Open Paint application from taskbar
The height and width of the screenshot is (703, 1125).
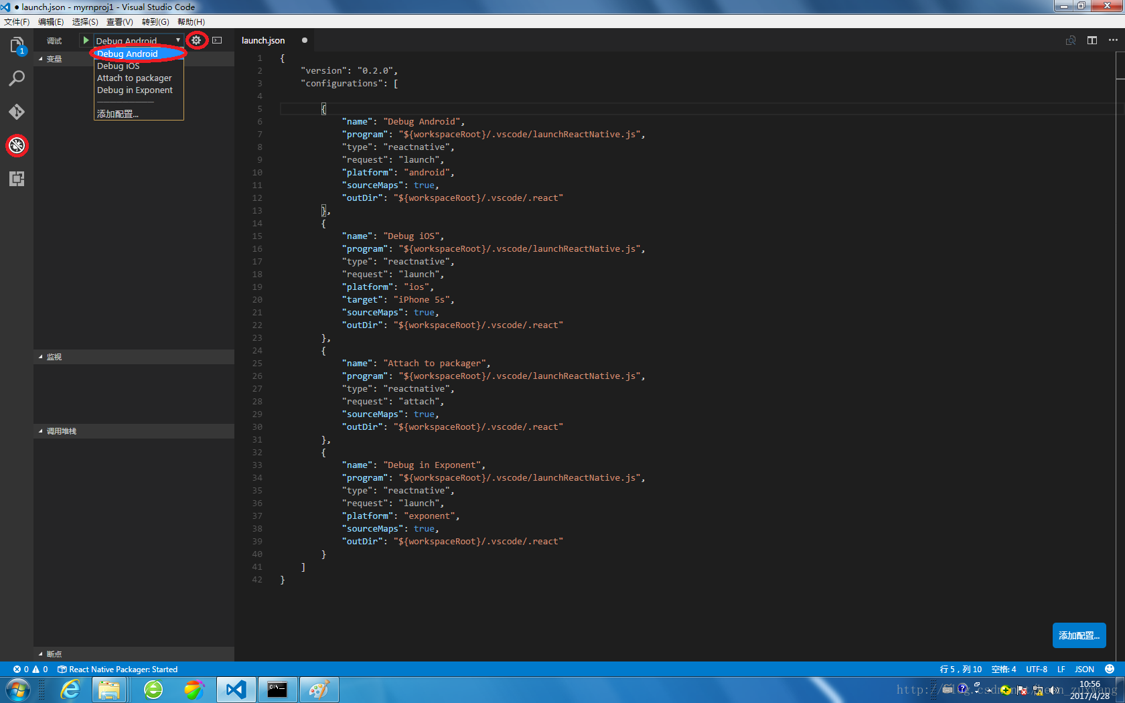319,689
